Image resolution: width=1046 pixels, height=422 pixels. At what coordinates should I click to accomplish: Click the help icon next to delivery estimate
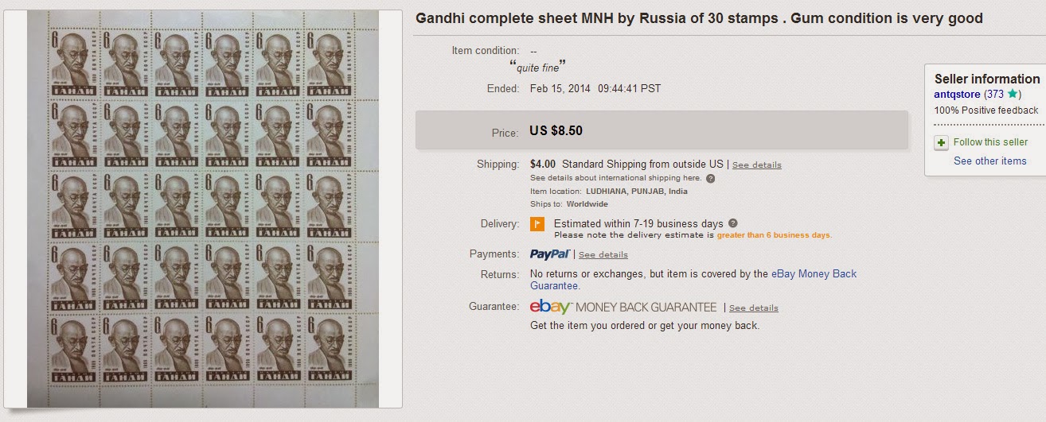pos(732,223)
